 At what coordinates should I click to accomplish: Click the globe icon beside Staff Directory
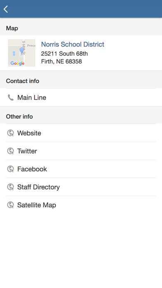10,187
